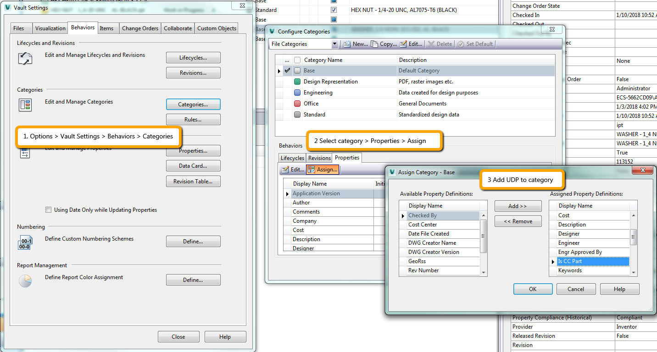Select Office category row
Image resolution: width=657 pixels, height=352 pixels.
[415, 104]
